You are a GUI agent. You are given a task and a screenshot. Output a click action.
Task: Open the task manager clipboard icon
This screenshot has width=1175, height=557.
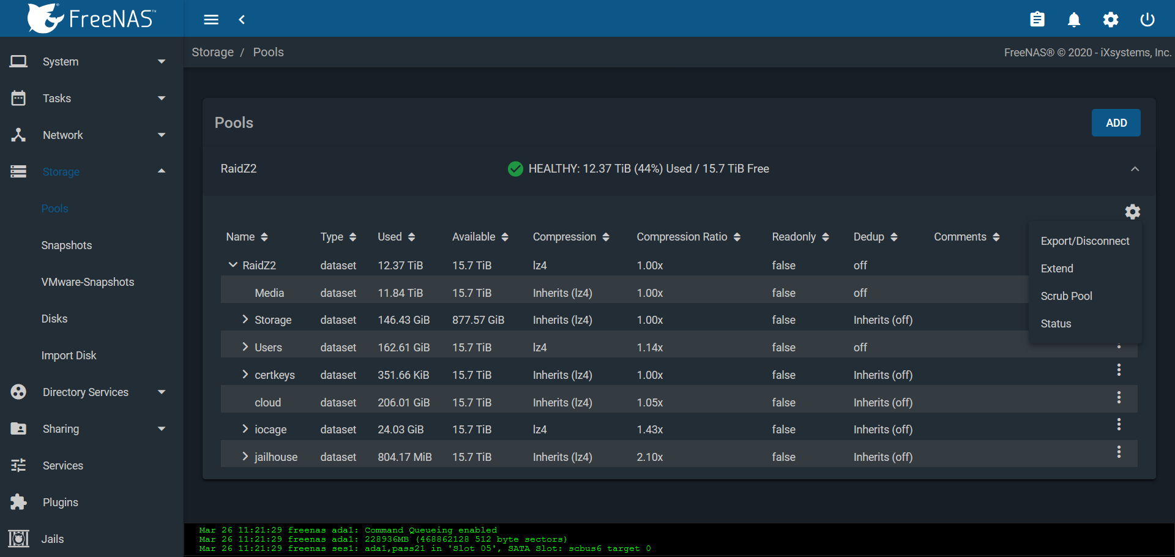pyautogui.click(x=1037, y=20)
